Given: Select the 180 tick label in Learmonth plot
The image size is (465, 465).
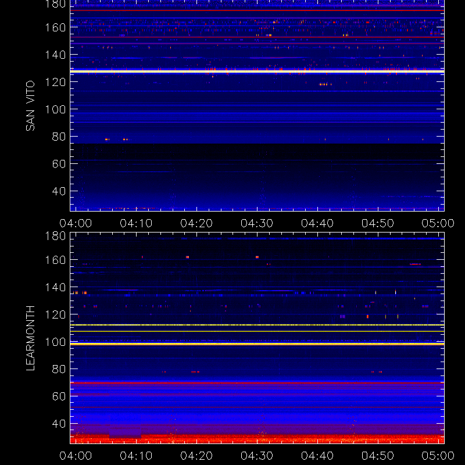Looking at the screenshot, I should point(55,236).
